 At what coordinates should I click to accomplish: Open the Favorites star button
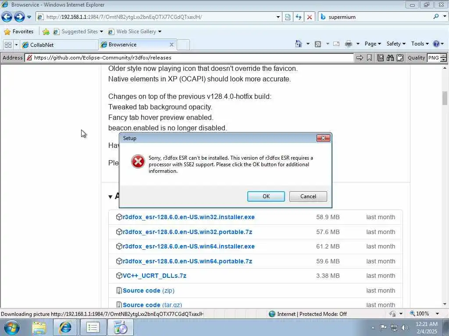click(19, 31)
